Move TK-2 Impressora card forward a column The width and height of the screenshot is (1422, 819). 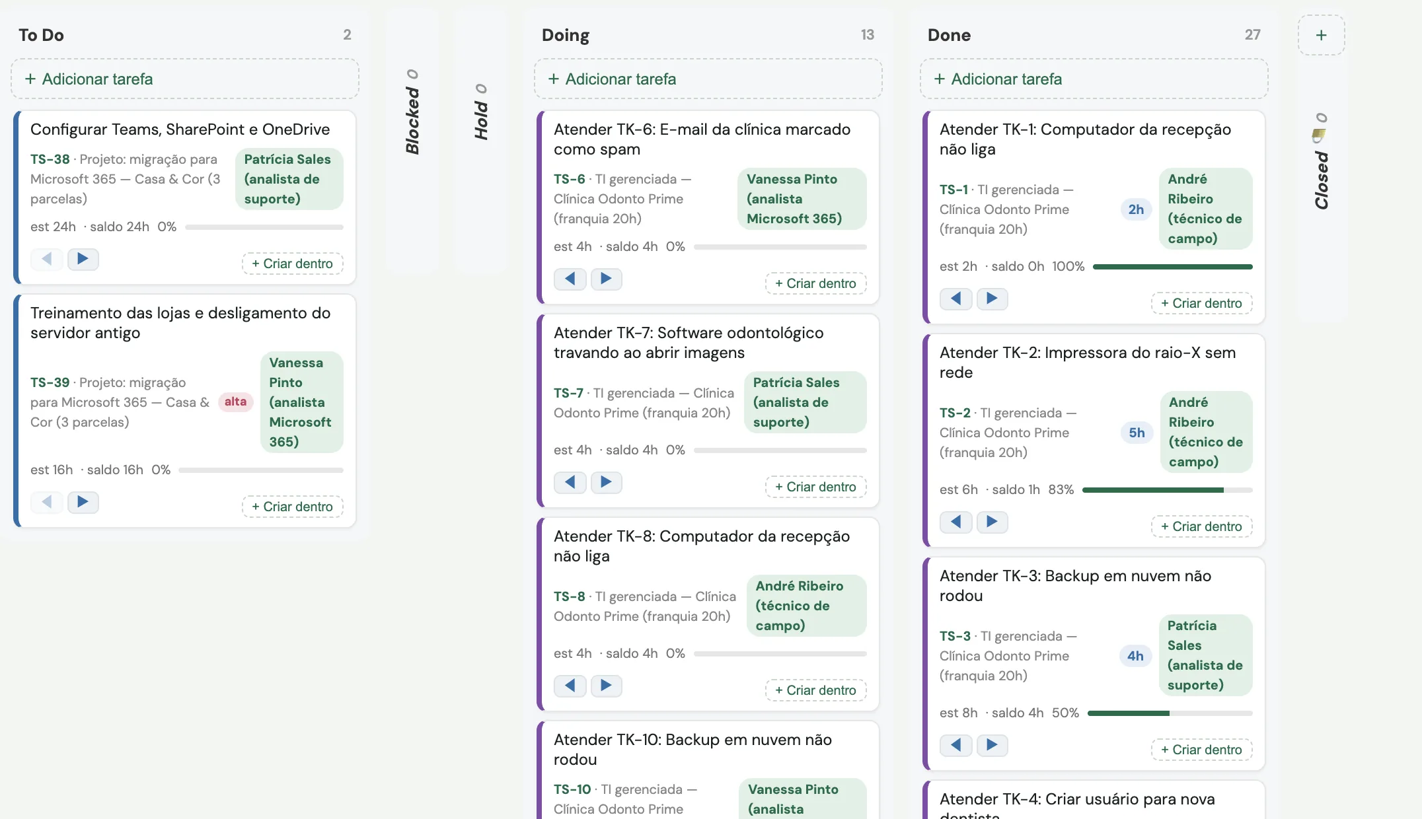point(992,522)
